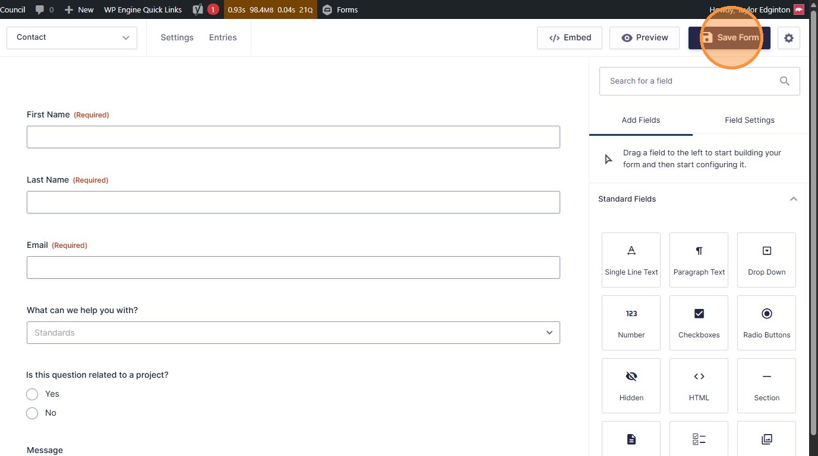Click the "Drag a field to the left" hint text
The height and width of the screenshot is (456, 818).
[x=702, y=159]
